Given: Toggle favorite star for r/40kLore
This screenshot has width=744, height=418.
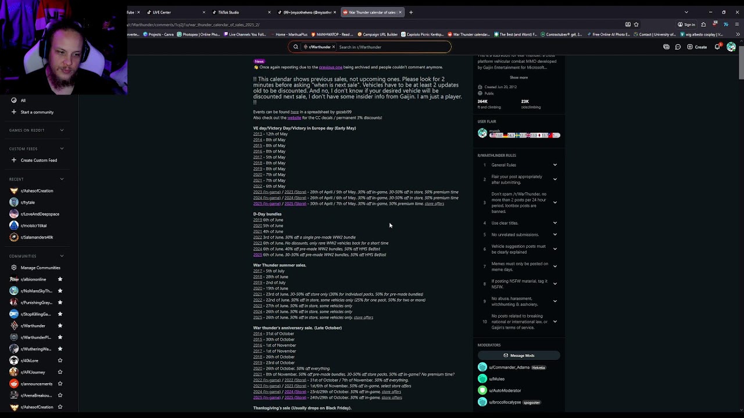Looking at the screenshot, I should [60, 361].
